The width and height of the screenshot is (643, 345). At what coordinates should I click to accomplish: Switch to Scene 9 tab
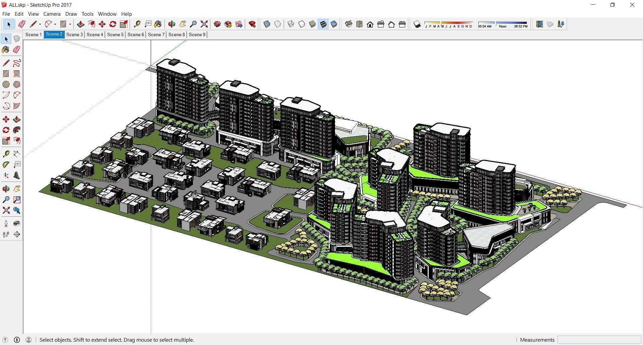(197, 34)
